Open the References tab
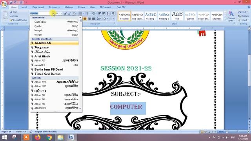 pyautogui.click(x=54, y=7)
